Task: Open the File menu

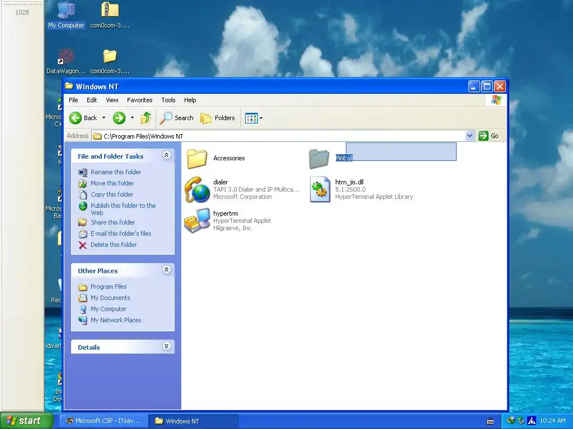Action: pyautogui.click(x=73, y=100)
